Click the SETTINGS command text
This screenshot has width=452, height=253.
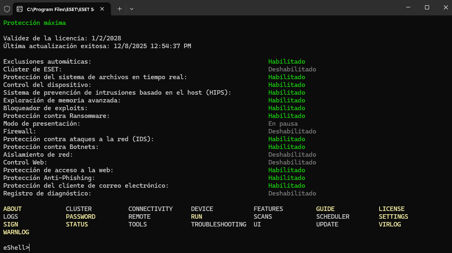click(393, 217)
